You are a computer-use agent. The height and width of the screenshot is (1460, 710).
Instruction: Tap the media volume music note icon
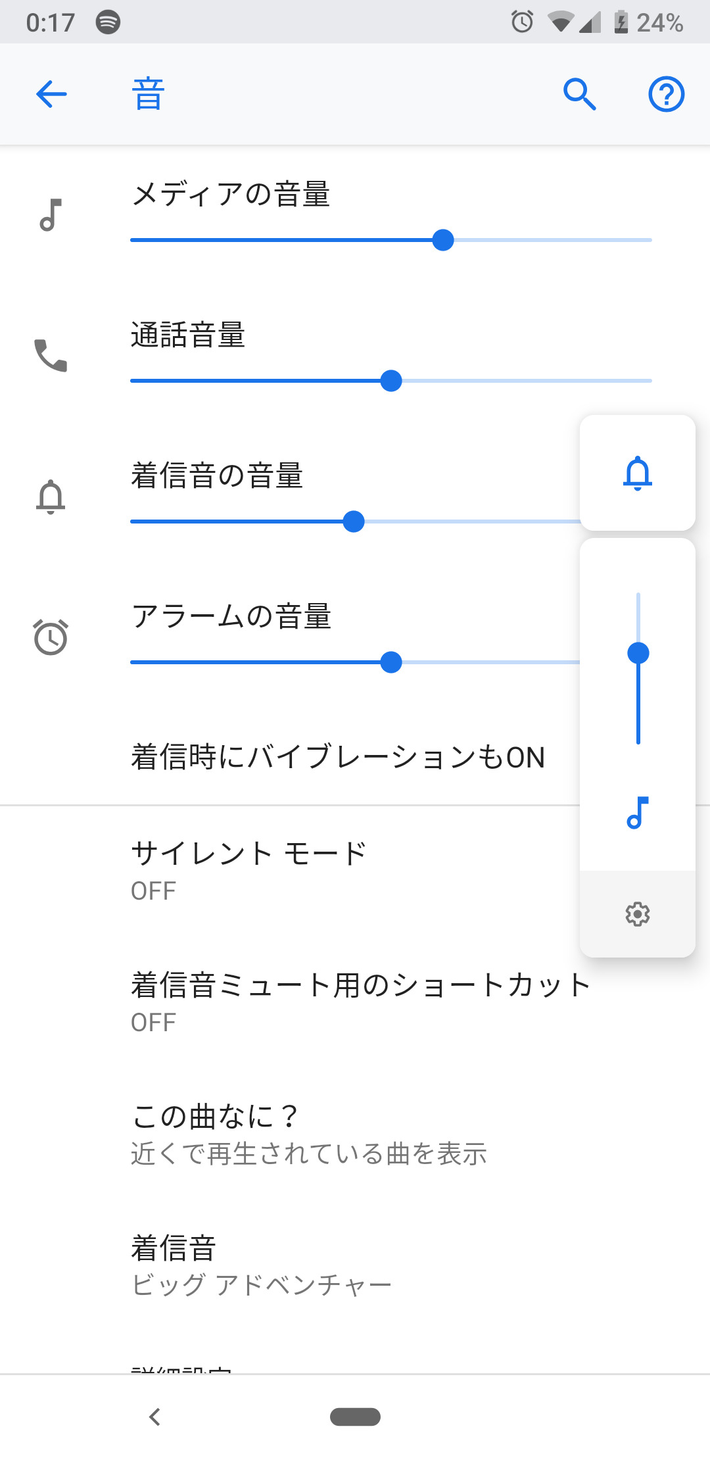(51, 216)
